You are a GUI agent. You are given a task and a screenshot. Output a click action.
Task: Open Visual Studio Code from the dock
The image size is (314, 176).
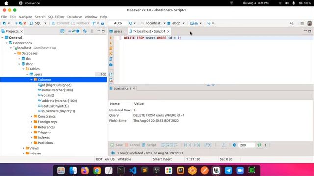[133, 171]
